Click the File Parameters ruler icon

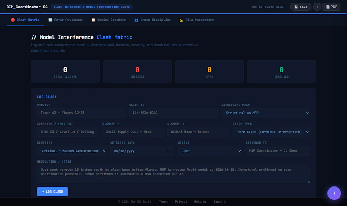pos(181,20)
